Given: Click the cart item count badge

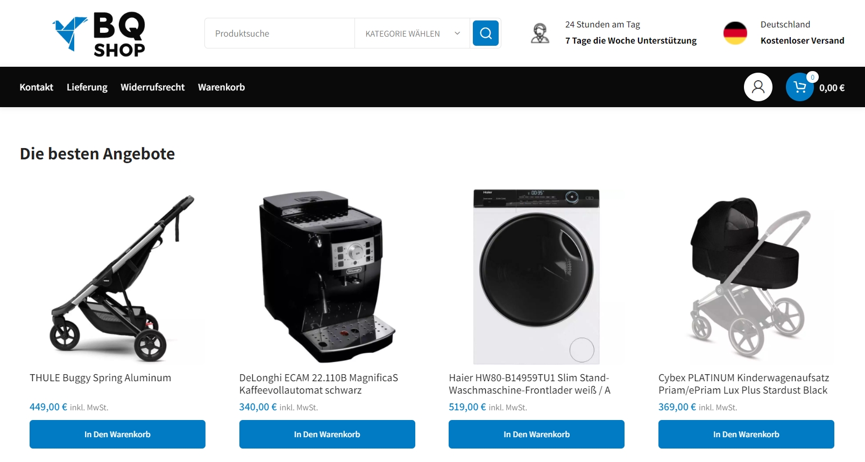Looking at the screenshot, I should coord(812,77).
